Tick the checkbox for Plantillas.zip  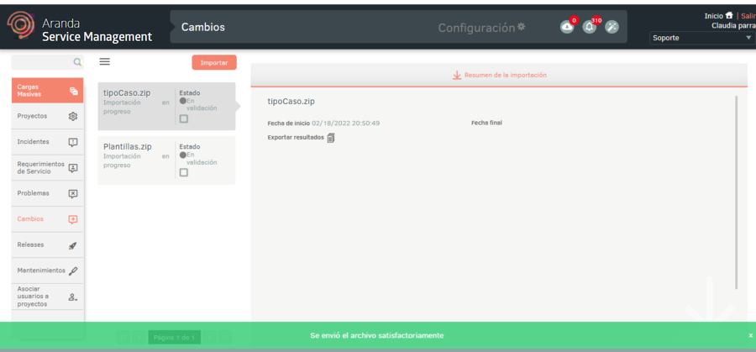pos(184,172)
